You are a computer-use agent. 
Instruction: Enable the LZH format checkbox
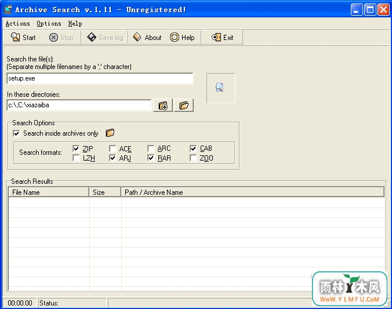click(x=76, y=158)
